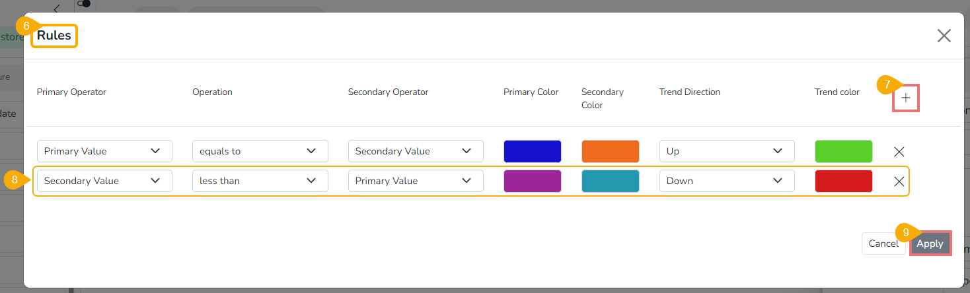This screenshot has height=293, width=970.
Task: Pick the blue primary color swatch
Action: [x=532, y=151]
